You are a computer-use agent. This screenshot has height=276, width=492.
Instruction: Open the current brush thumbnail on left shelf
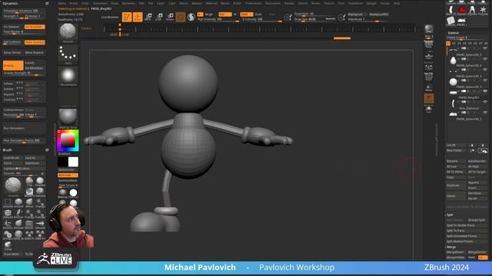click(x=68, y=32)
